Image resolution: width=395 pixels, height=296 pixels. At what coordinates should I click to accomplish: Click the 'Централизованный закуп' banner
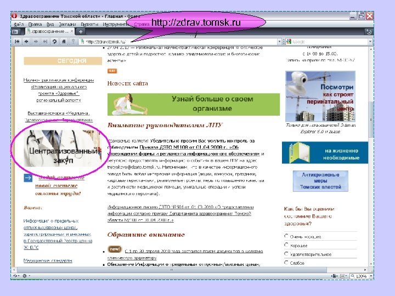63,148
